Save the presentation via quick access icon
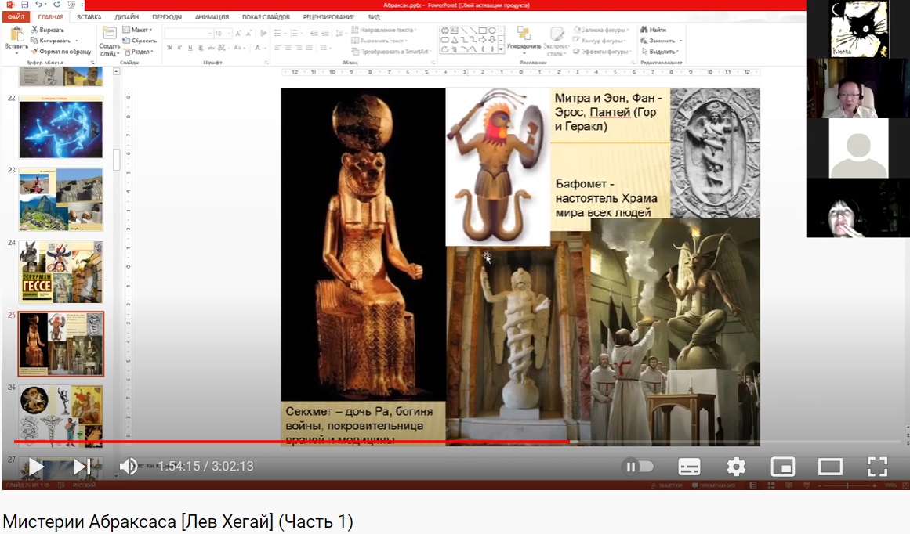This screenshot has width=910, height=534. click(24, 5)
